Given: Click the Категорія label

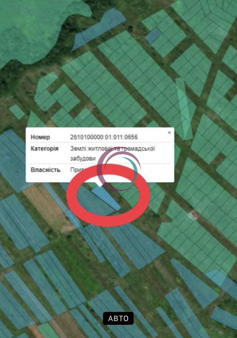Looking at the screenshot, I should (45, 149).
